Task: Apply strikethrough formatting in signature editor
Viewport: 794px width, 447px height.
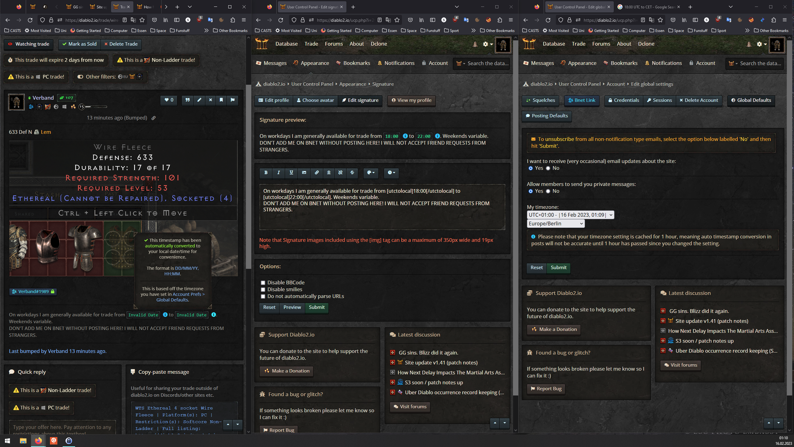Action: click(352, 173)
